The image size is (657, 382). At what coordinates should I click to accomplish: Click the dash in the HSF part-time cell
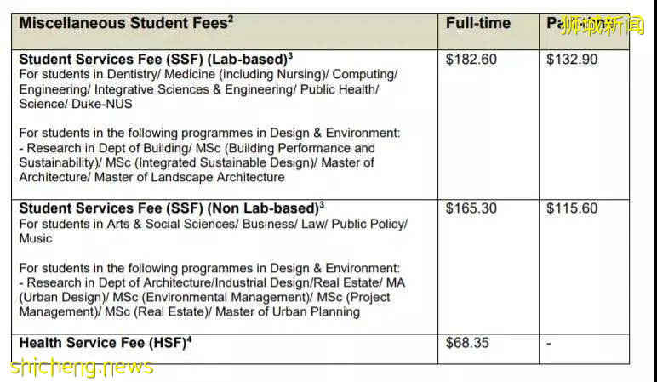coord(549,344)
